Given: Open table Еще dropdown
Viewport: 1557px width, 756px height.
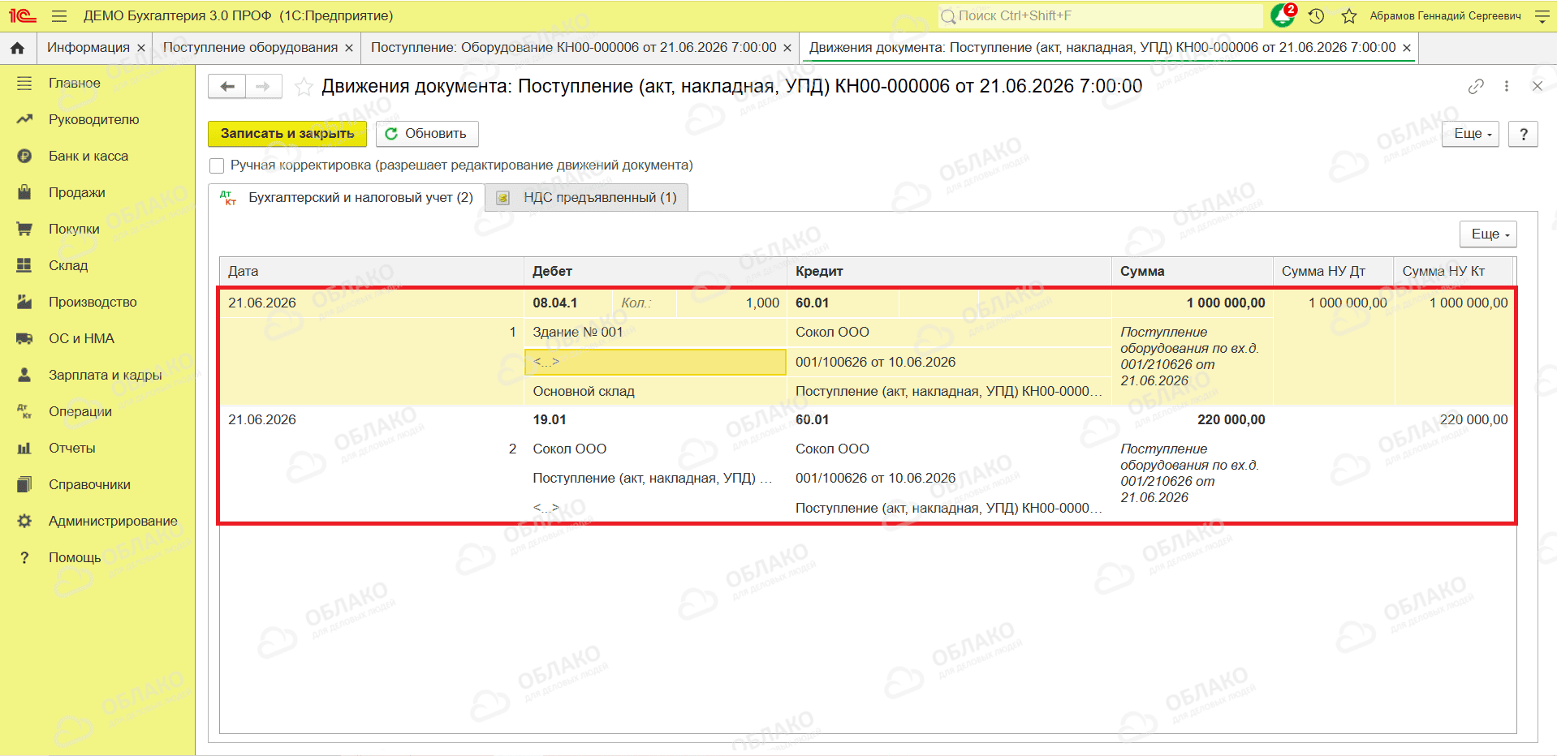Looking at the screenshot, I should [x=1488, y=234].
